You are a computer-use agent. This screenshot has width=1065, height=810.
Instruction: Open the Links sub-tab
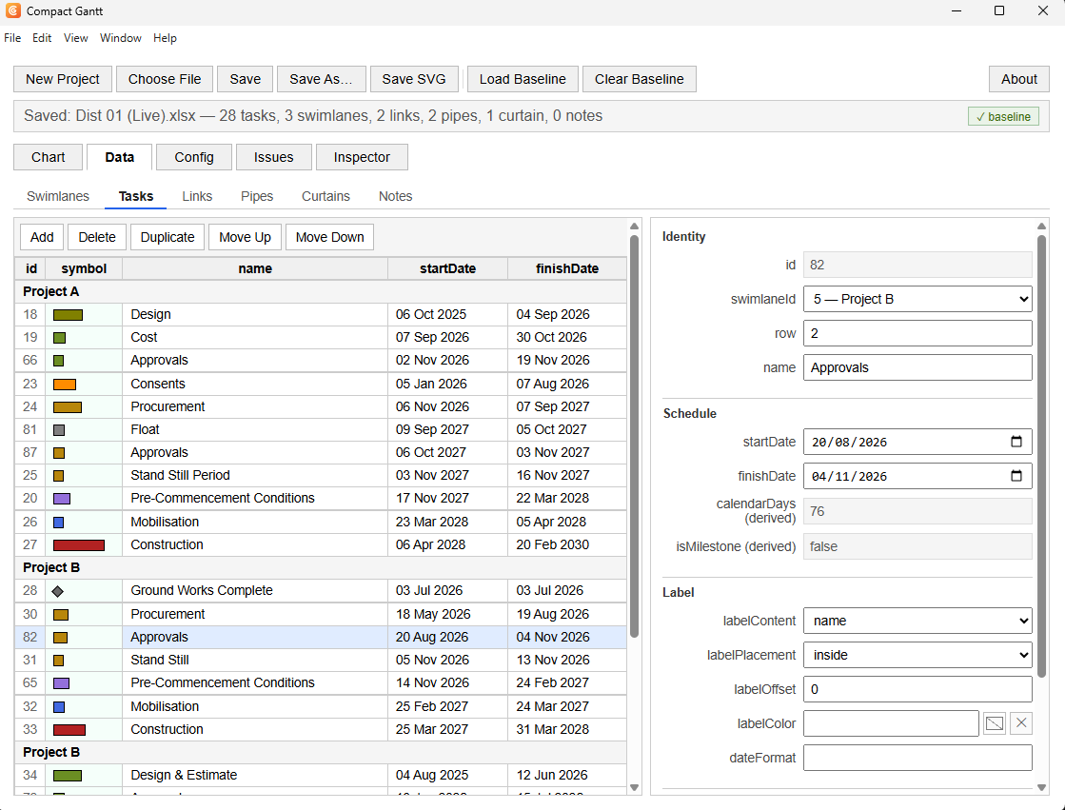197,196
